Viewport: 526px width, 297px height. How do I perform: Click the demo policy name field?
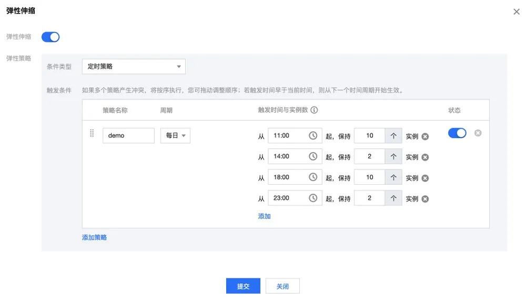128,135
